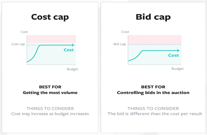Click 'Getting the most volume' text
The width and height of the screenshot is (207, 135).
point(50,93)
